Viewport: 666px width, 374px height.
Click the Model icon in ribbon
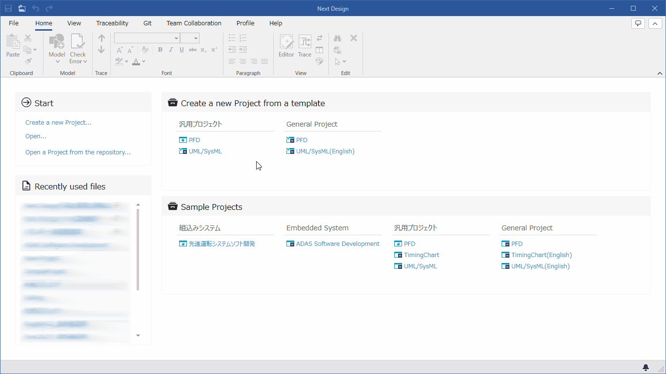pyautogui.click(x=57, y=42)
